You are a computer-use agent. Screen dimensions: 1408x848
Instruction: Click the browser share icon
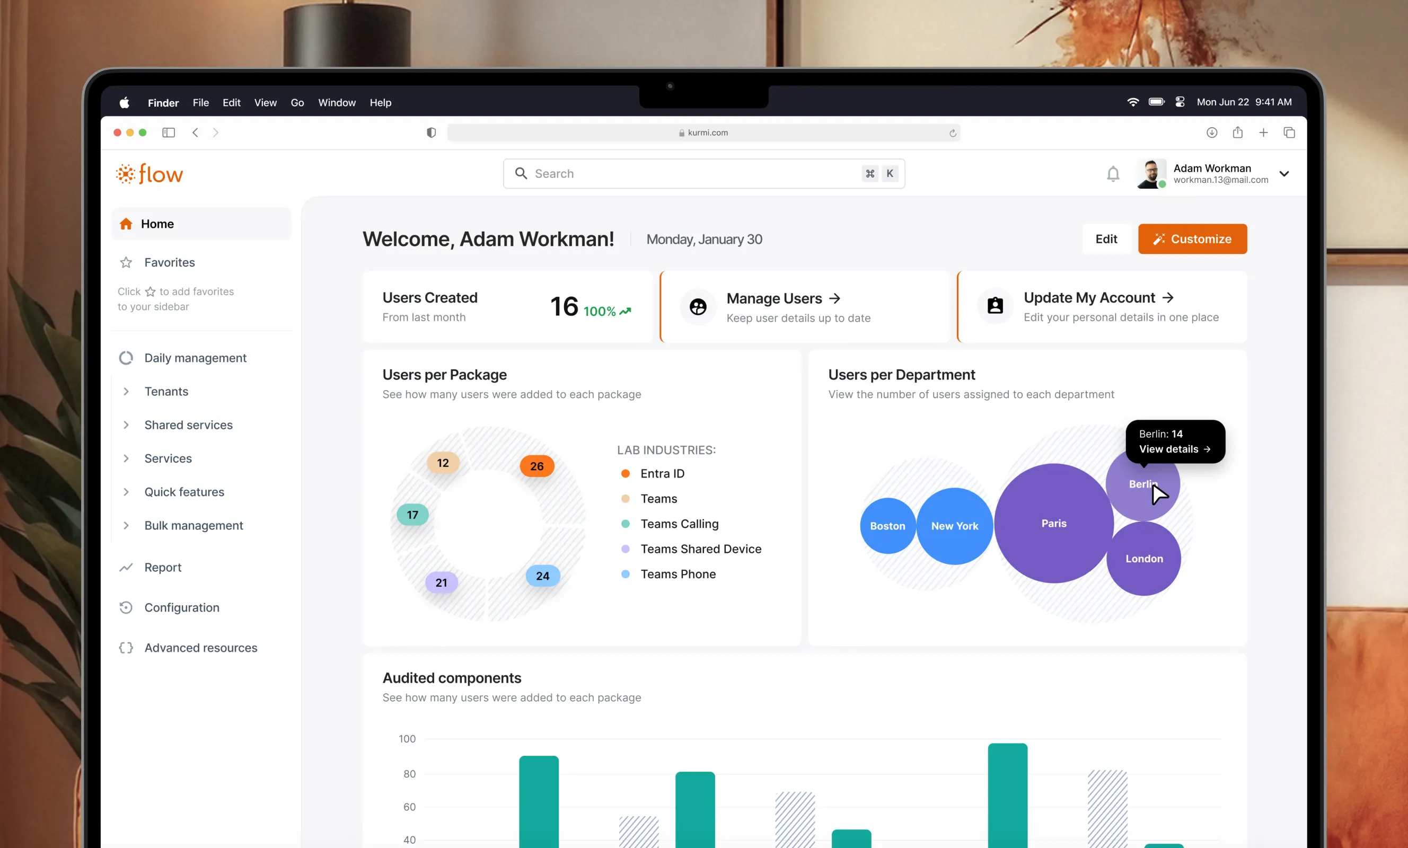(1237, 132)
